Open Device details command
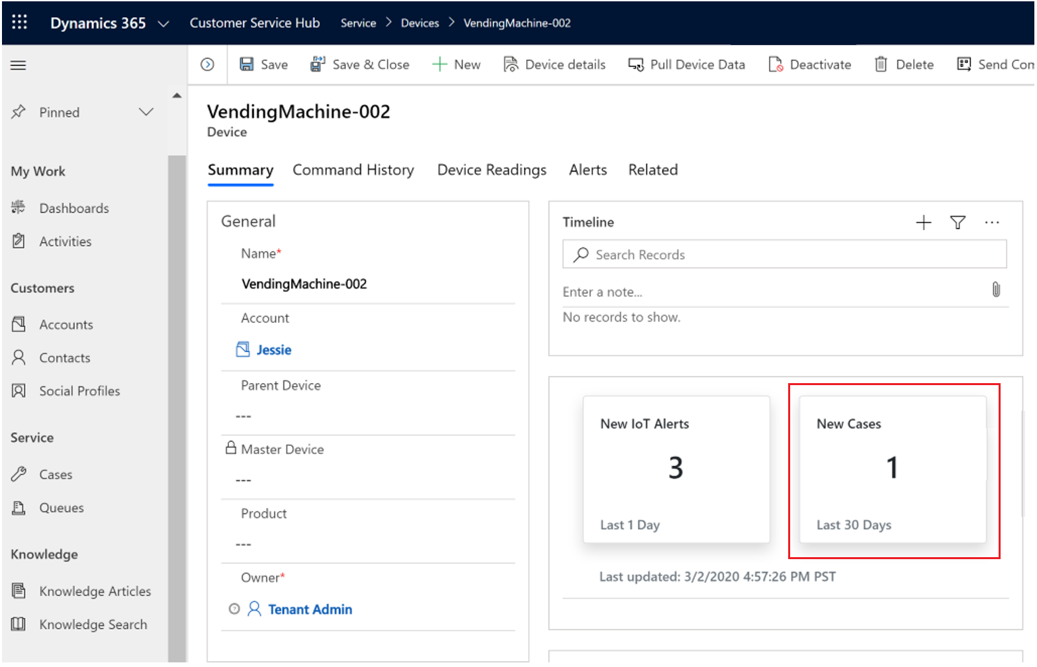Viewport: 1037px width, 667px height. pyautogui.click(x=554, y=64)
